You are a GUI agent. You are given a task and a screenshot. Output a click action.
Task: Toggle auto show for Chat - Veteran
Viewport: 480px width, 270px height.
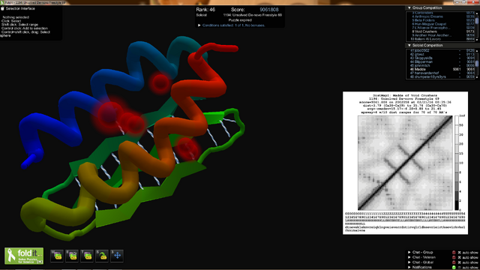(459, 257)
